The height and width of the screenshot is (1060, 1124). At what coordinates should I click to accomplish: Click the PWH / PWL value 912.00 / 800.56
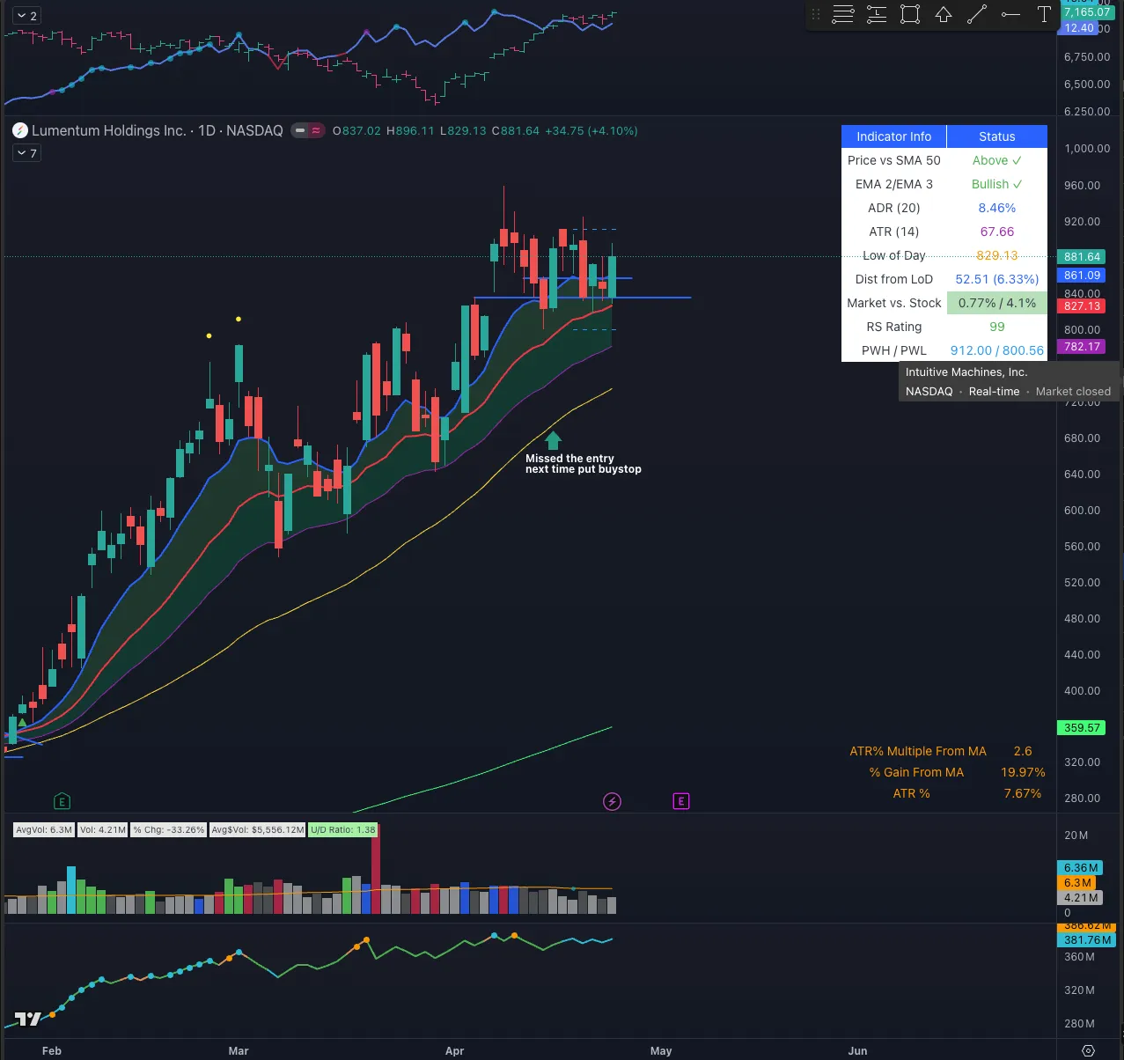[x=997, y=350]
